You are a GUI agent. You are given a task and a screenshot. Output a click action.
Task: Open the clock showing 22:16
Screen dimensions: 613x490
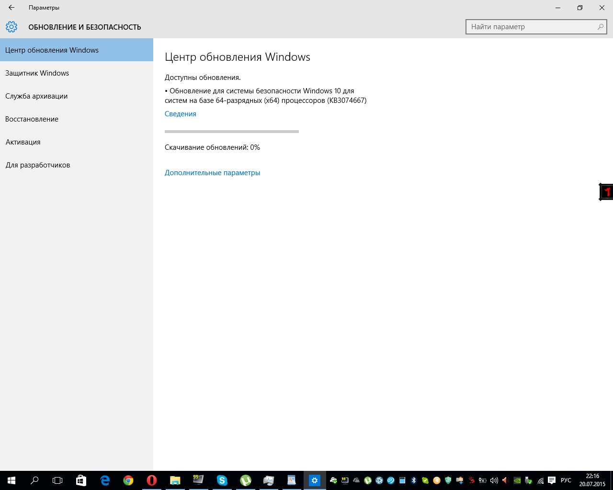tap(592, 480)
